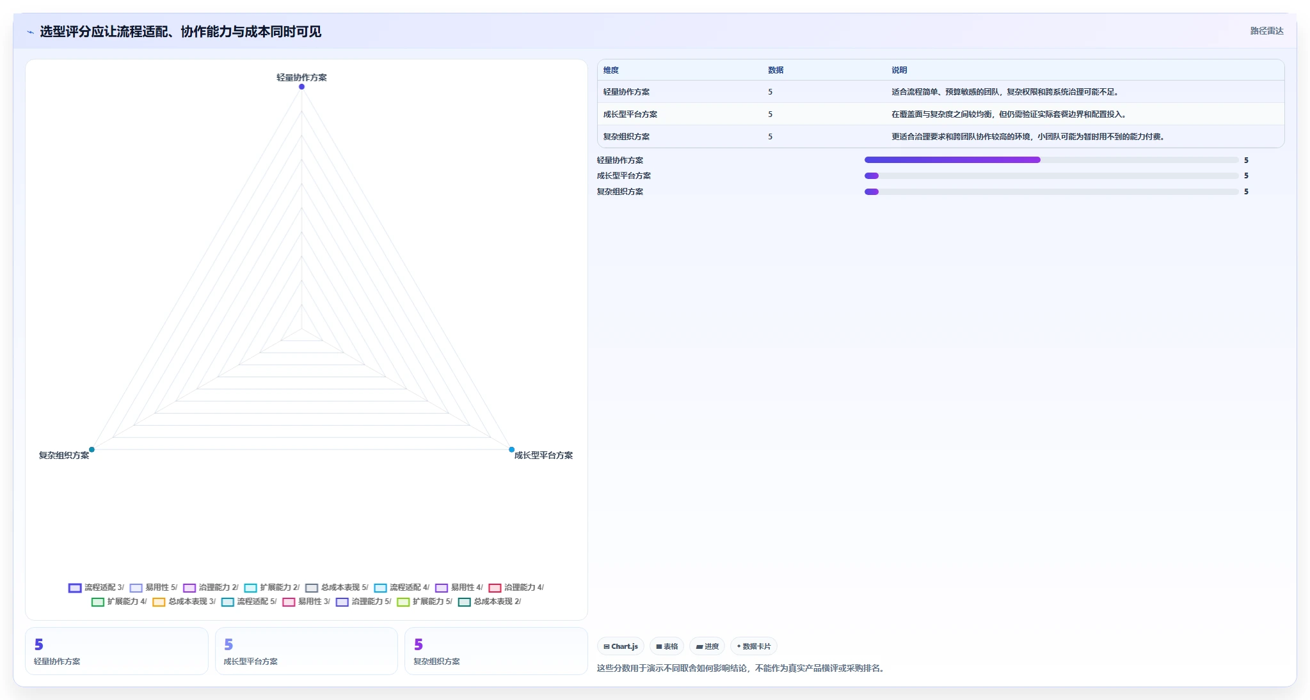Click description starting 适合流程简单
Screen dimensions: 1310x700
tap(1005, 92)
